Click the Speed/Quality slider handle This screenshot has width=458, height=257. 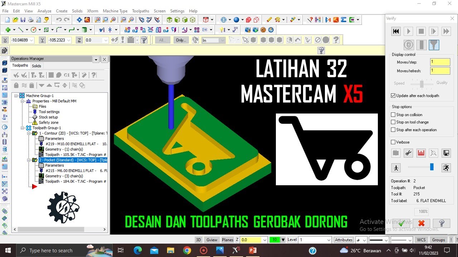[422, 84]
